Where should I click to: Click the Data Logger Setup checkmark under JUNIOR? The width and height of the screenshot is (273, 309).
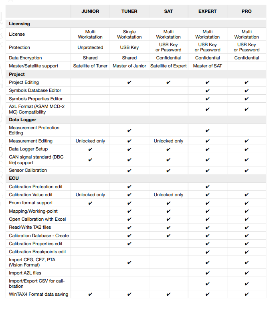click(90, 149)
